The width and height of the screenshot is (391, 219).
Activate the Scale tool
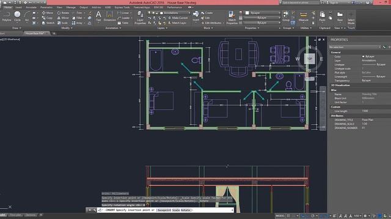coord(62,23)
